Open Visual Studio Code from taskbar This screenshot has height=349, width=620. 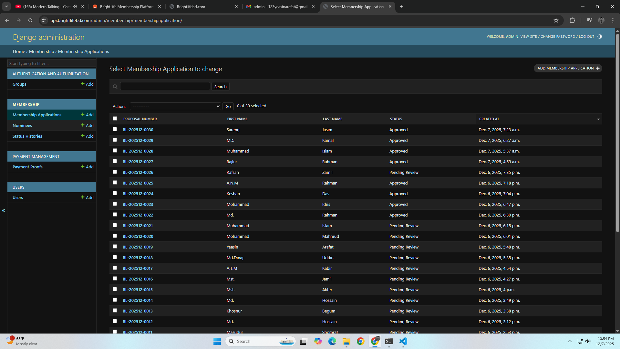[x=403, y=341]
